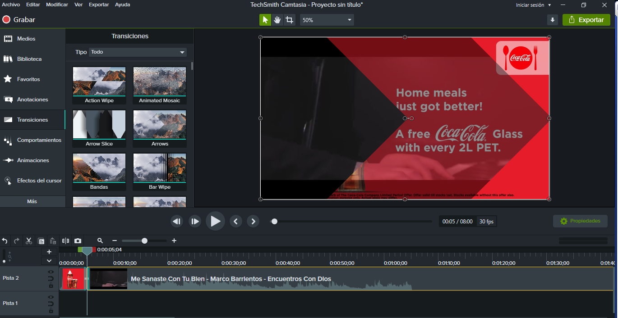Select the Transiciones tab
Viewport: 618px width, 318px height.
click(x=32, y=120)
